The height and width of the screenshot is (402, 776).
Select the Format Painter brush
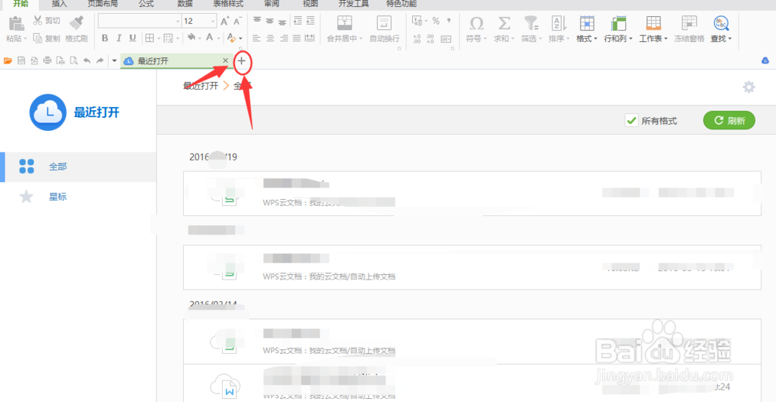pyautogui.click(x=77, y=22)
